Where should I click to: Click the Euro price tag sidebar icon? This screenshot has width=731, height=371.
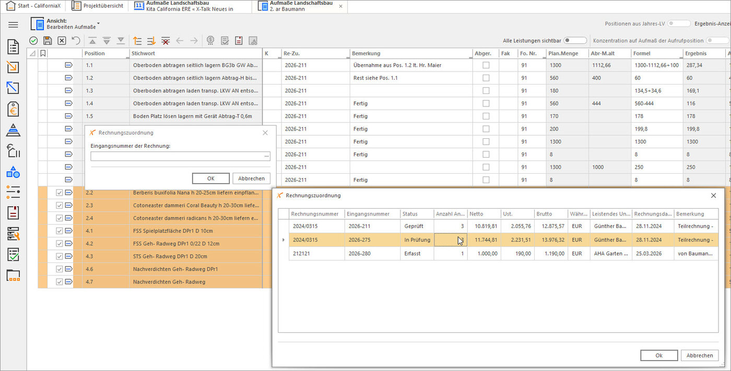pyautogui.click(x=13, y=109)
